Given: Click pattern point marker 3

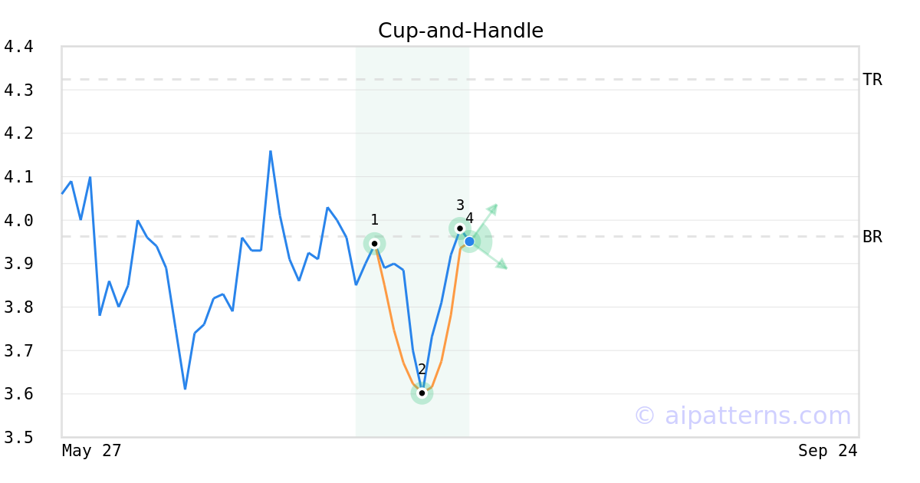Looking at the screenshot, I should click(460, 228).
